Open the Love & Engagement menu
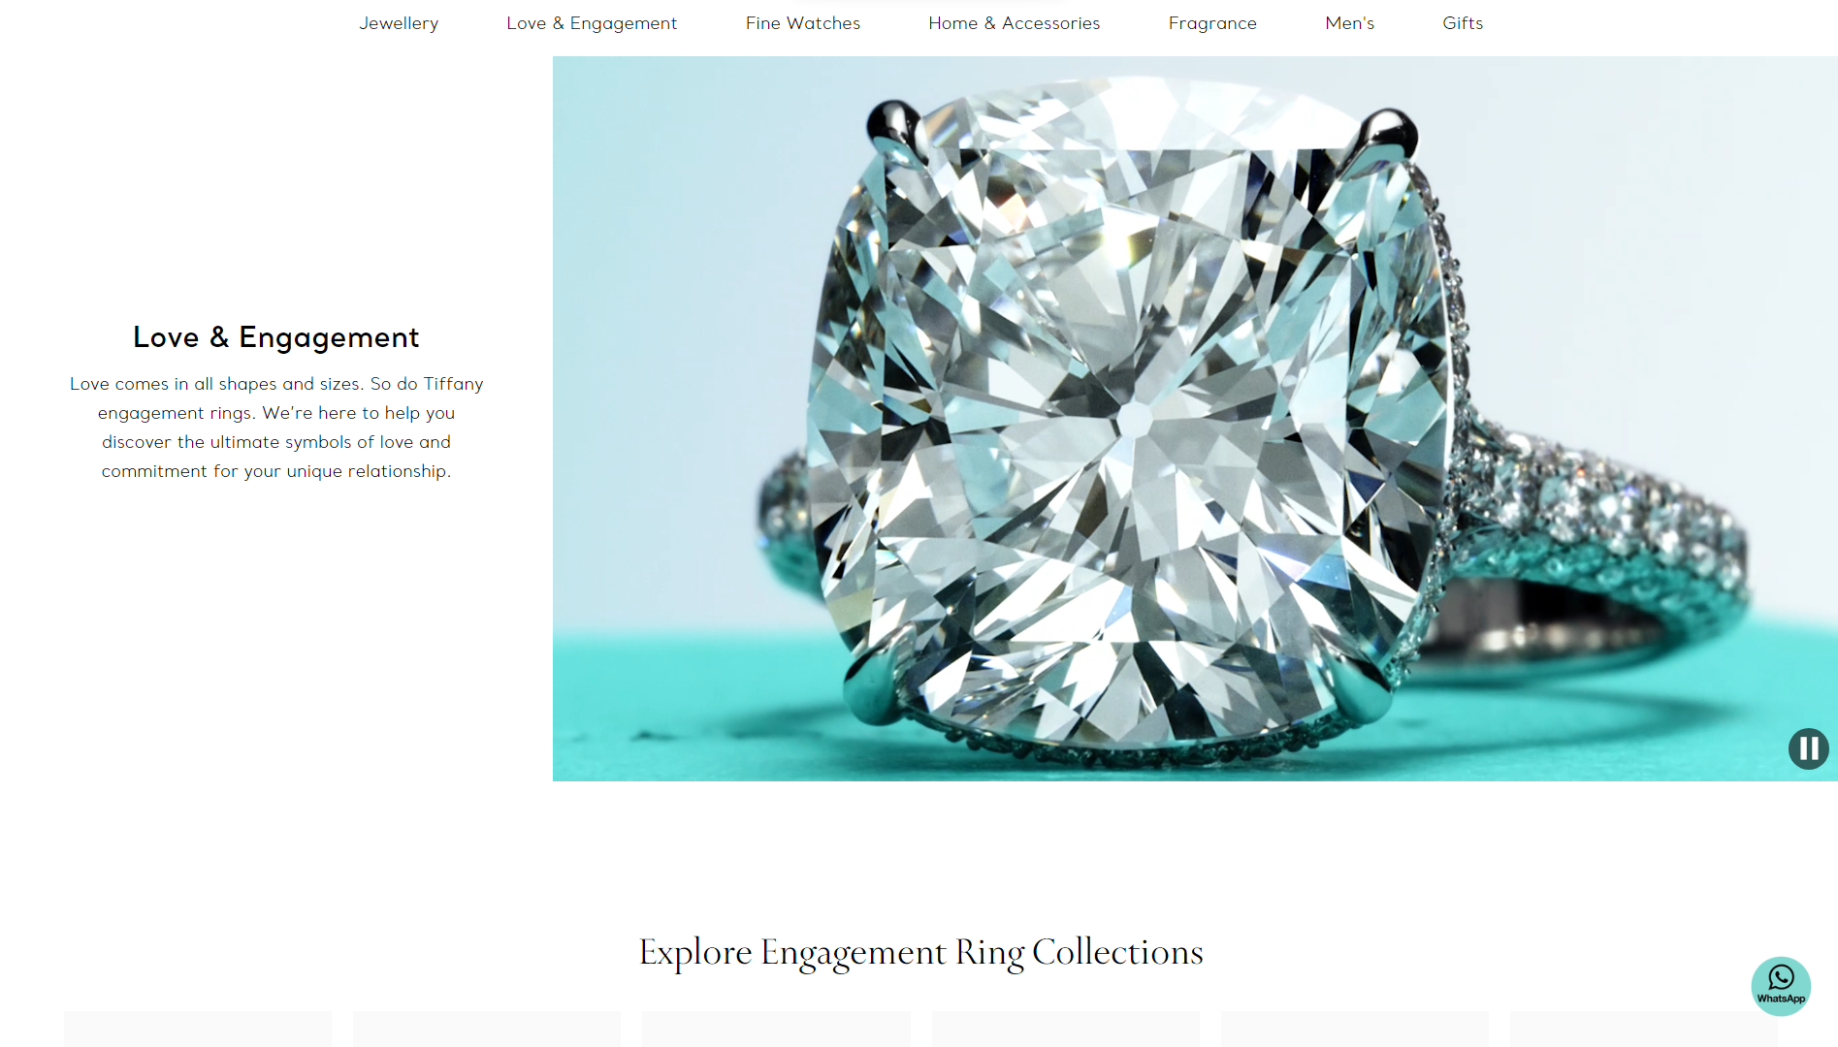This screenshot has width=1838, height=1047. (x=592, y=23)
